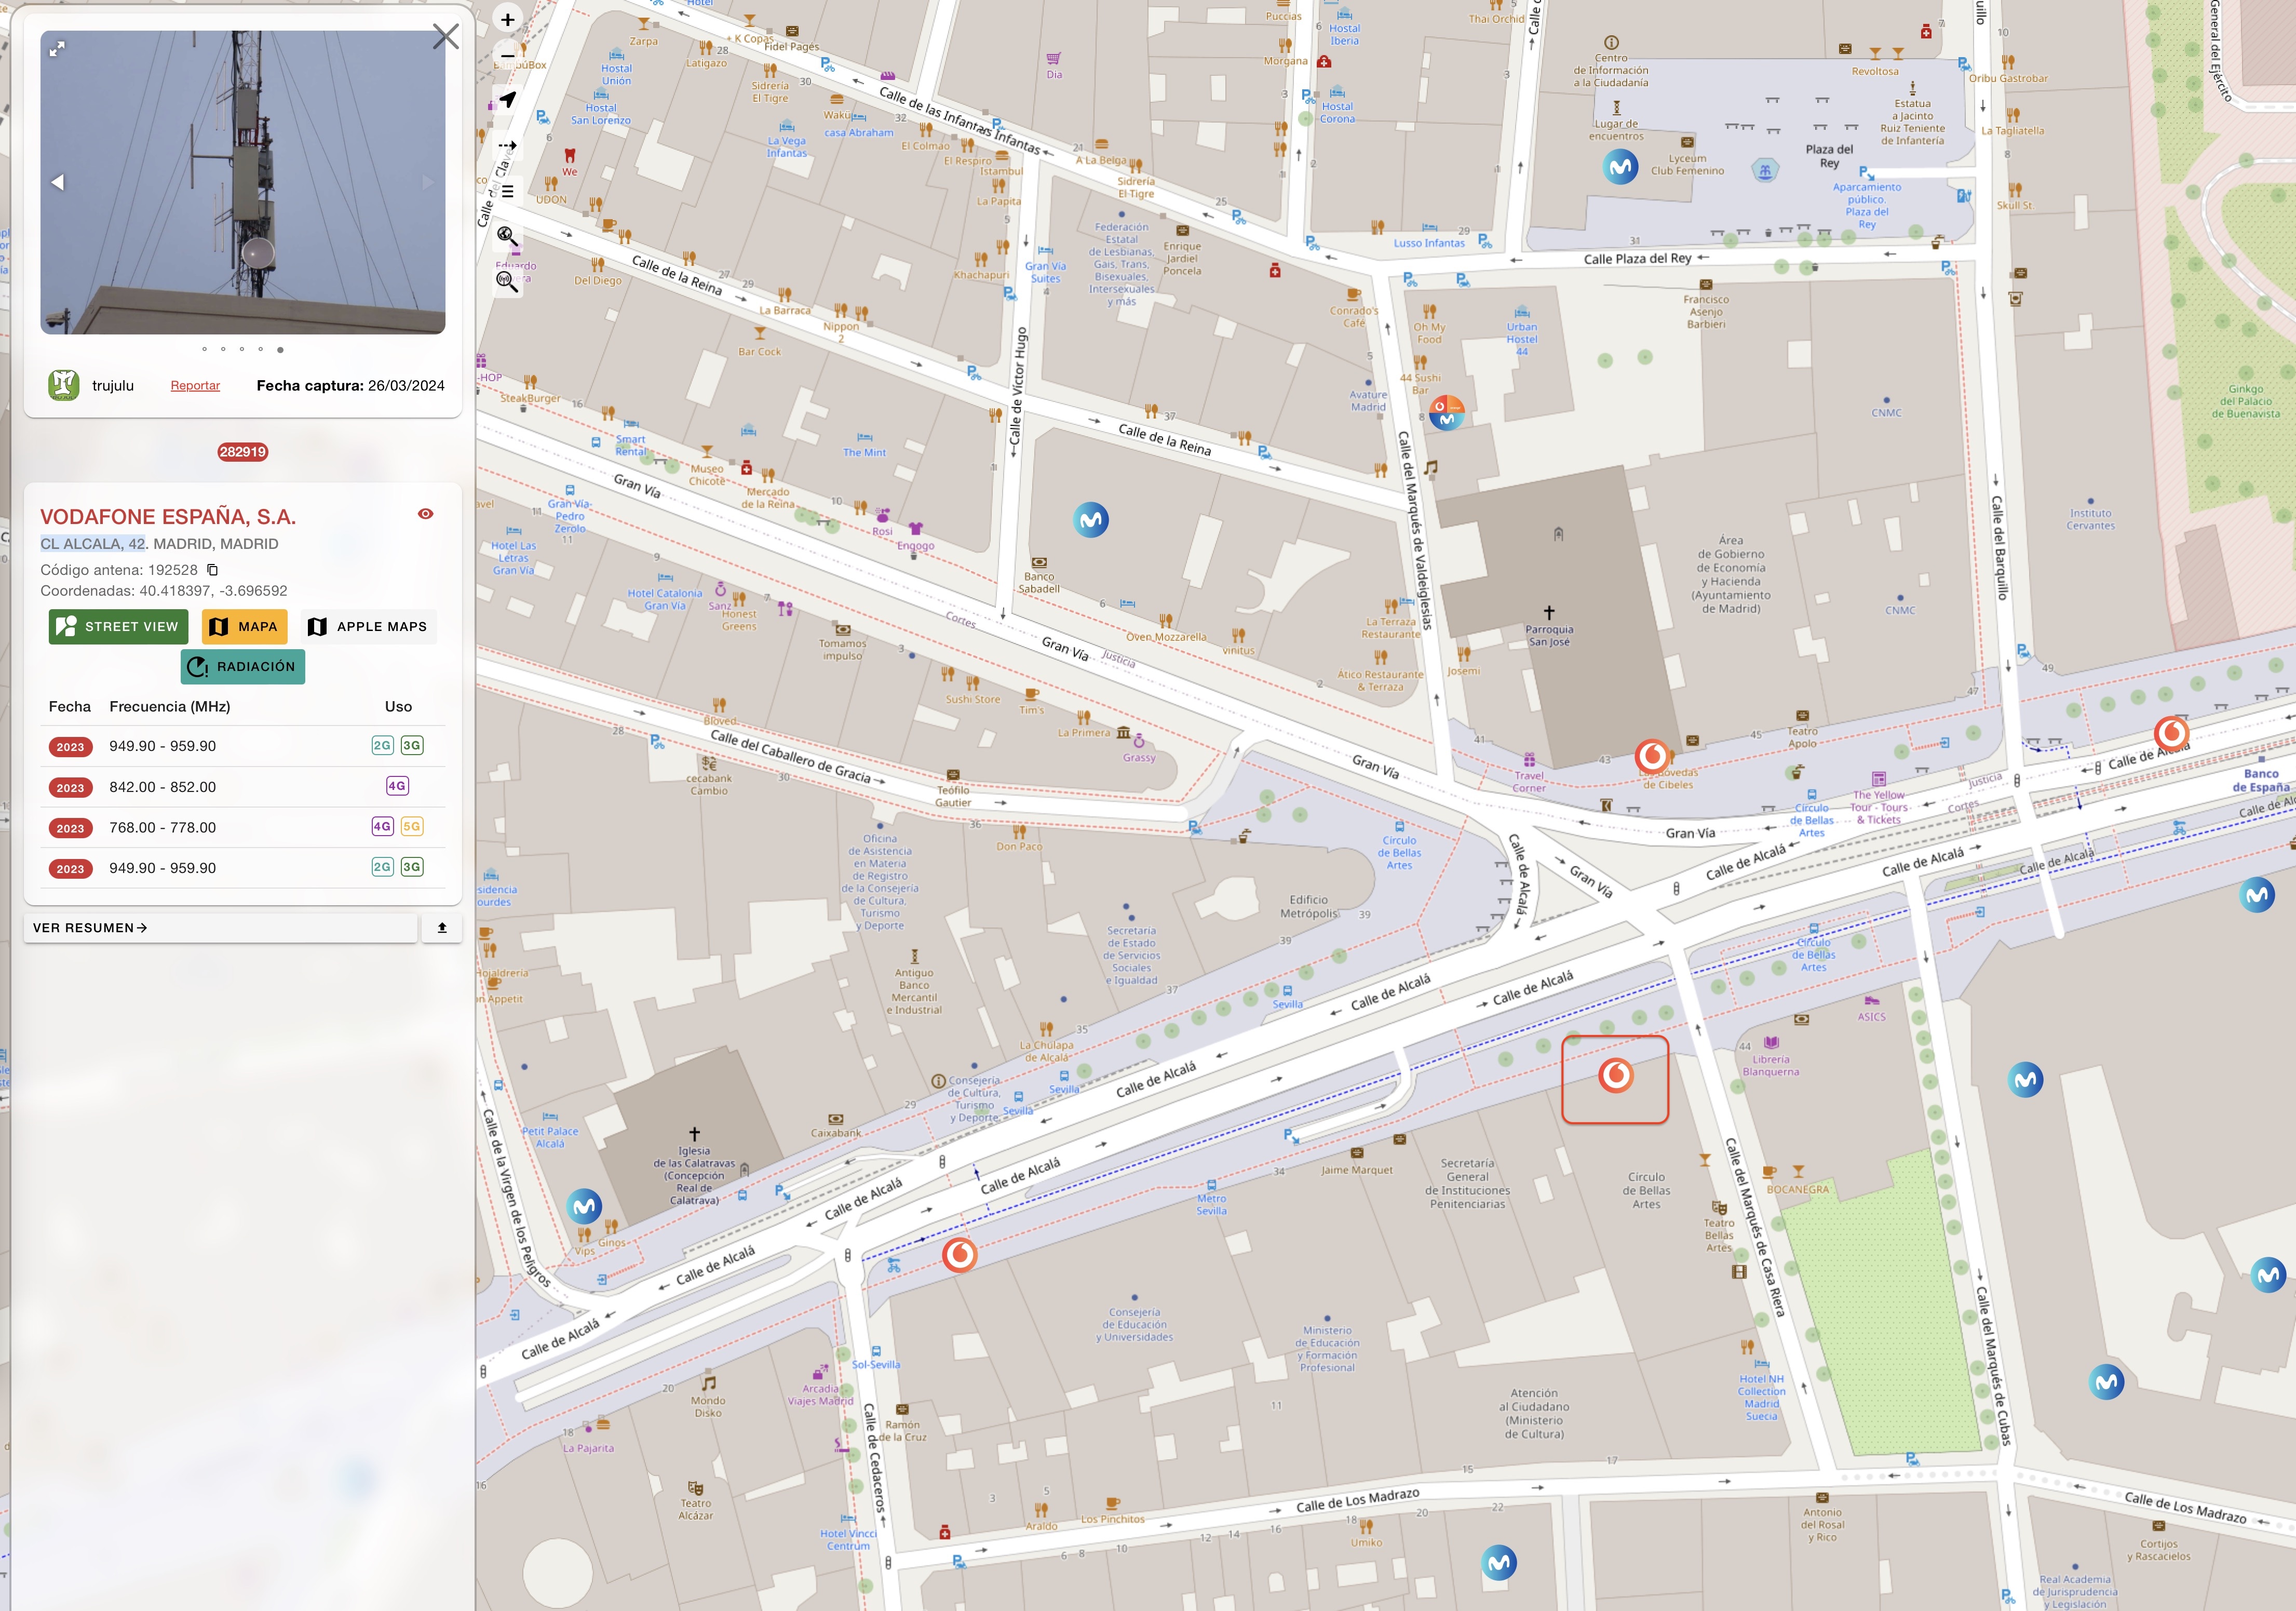The width and height of the screenshot is (2296, 1611).
Task: Select the Vodafone marker near Banco de España
Action: 2171,733
